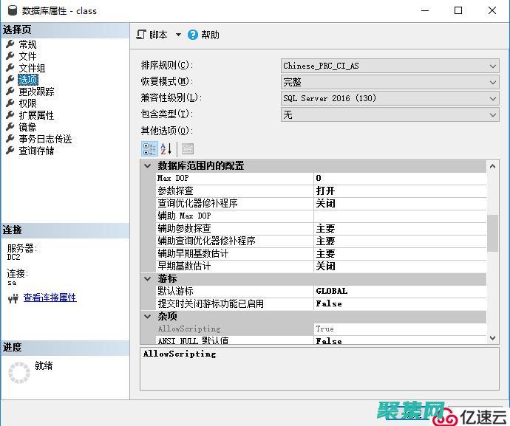The height and width of the screenshot is (426, 510).
Task: Click the connection icon beside 查看连接属性
Action: click(13, 298)
